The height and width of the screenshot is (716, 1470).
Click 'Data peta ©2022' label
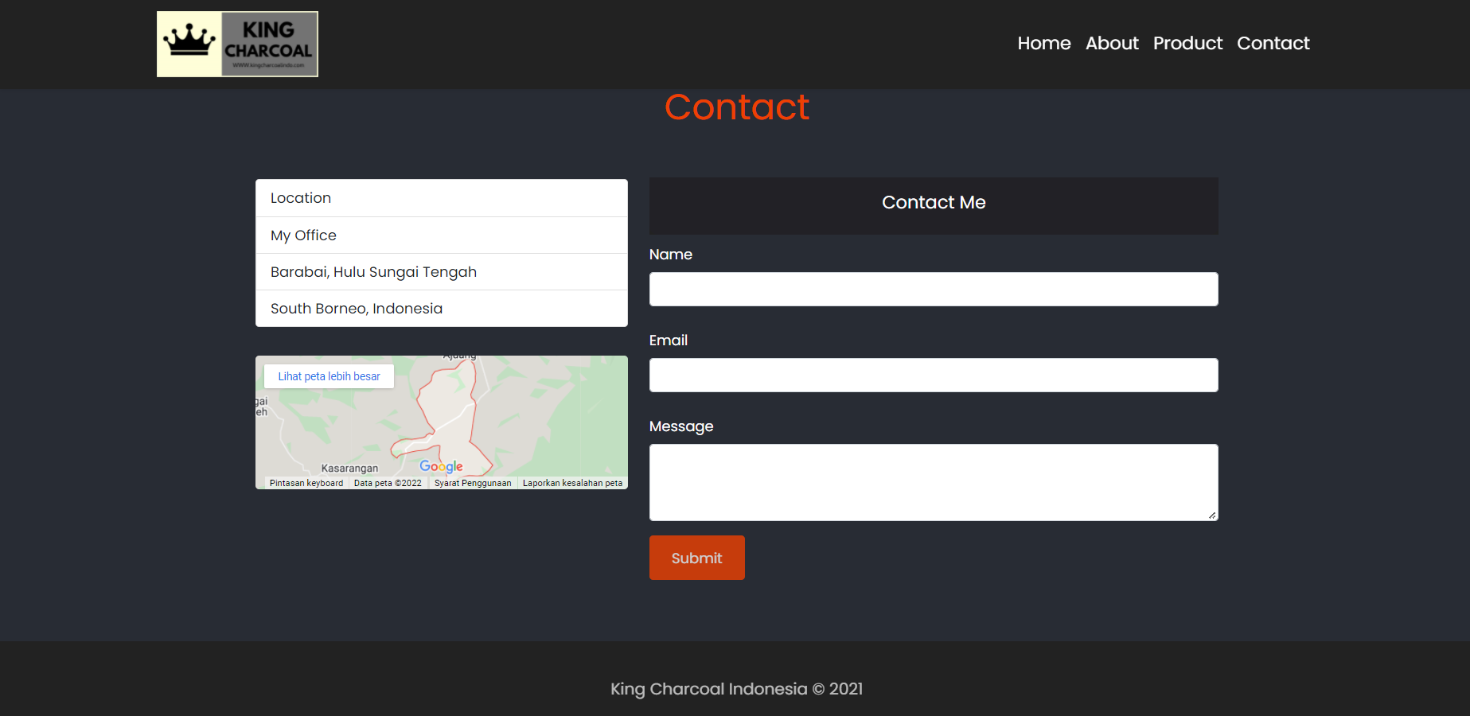(388, 482)
